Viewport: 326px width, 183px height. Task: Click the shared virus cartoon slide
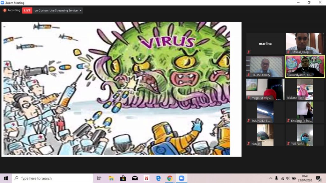click(121, 89)
